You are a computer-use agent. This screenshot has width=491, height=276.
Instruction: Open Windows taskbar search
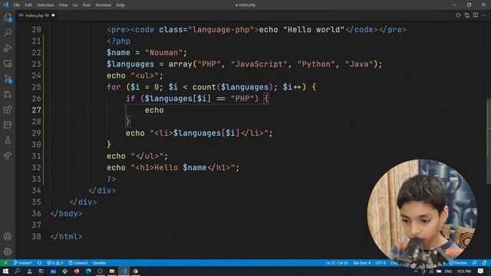17,271
